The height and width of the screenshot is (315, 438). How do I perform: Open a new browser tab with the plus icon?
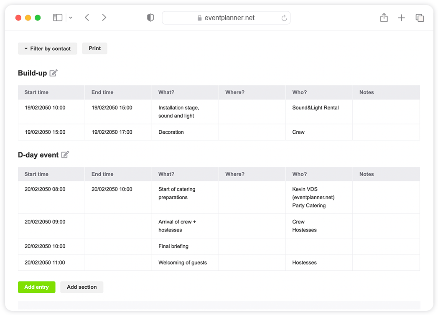pos(401,18)
